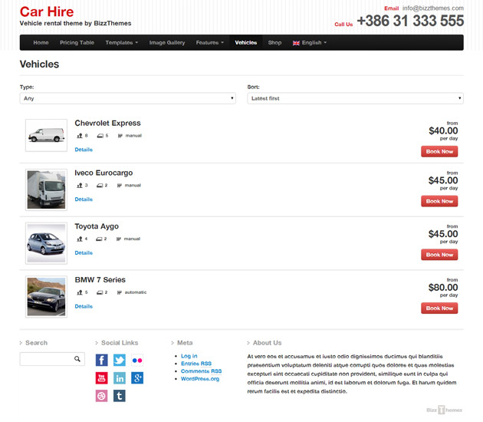The height and width of the screenshot is (422, 483).
Task: Open the Pricing Table page
Action: [77, 42]
